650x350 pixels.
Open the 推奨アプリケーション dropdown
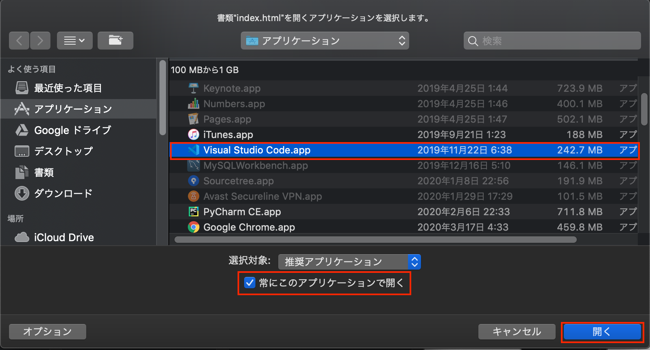(x=349, y=262)
